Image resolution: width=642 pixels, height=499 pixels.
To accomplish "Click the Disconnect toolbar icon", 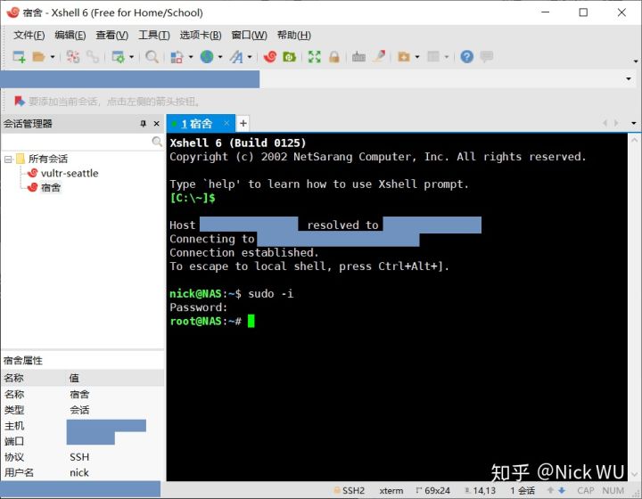I will coord(73,57).
